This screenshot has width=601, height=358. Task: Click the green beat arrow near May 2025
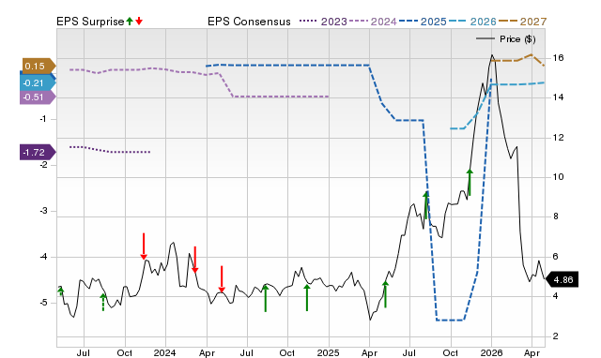pos(385,294)
